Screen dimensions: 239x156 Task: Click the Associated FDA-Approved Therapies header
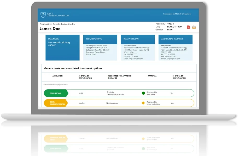(120, 77)
